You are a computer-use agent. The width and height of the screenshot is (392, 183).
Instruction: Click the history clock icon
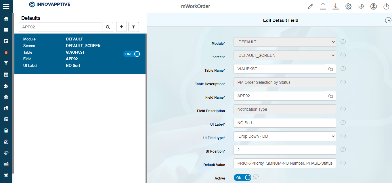coord(388,20)
